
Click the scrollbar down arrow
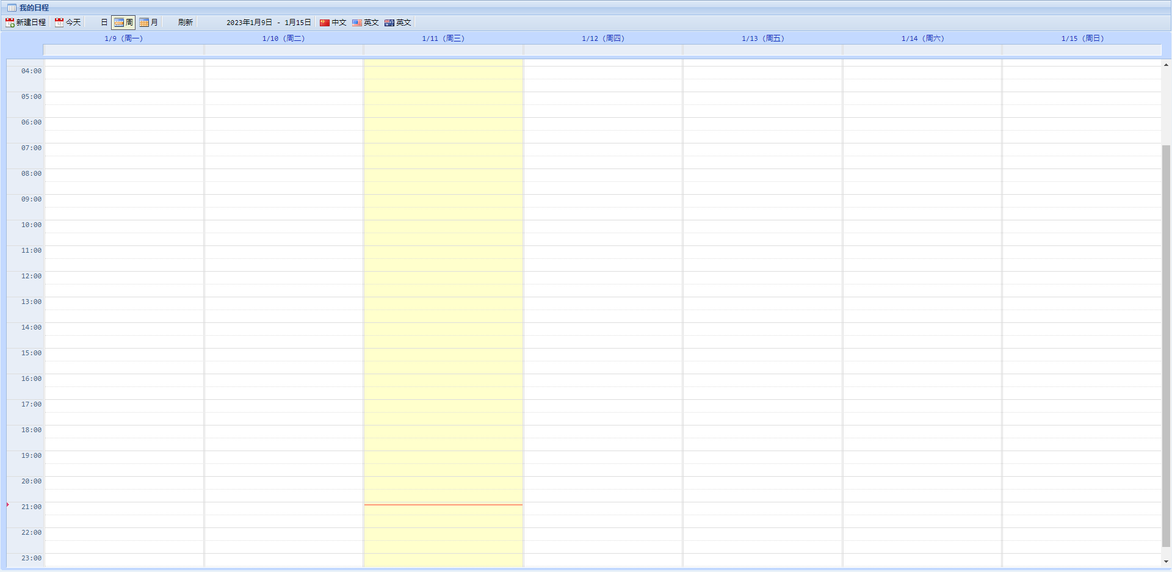[1166, 562]
